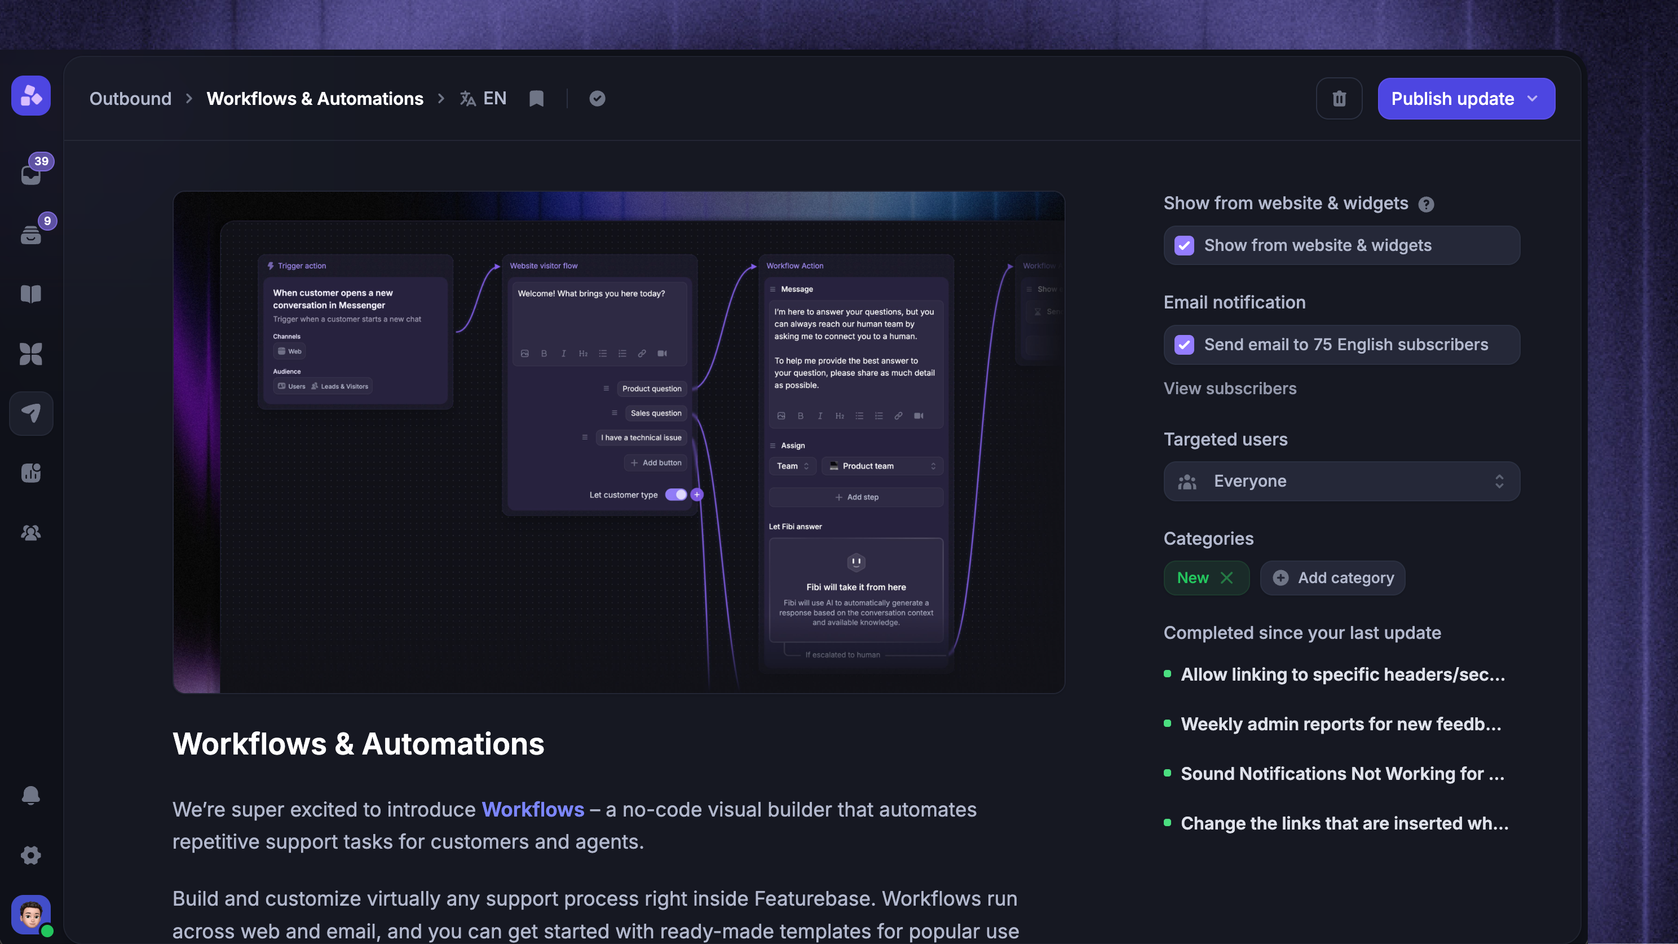Click the workflow builder cover image
Image resolution: width=1678 pixels, height=944 pixels.
(x=619, y=442)
